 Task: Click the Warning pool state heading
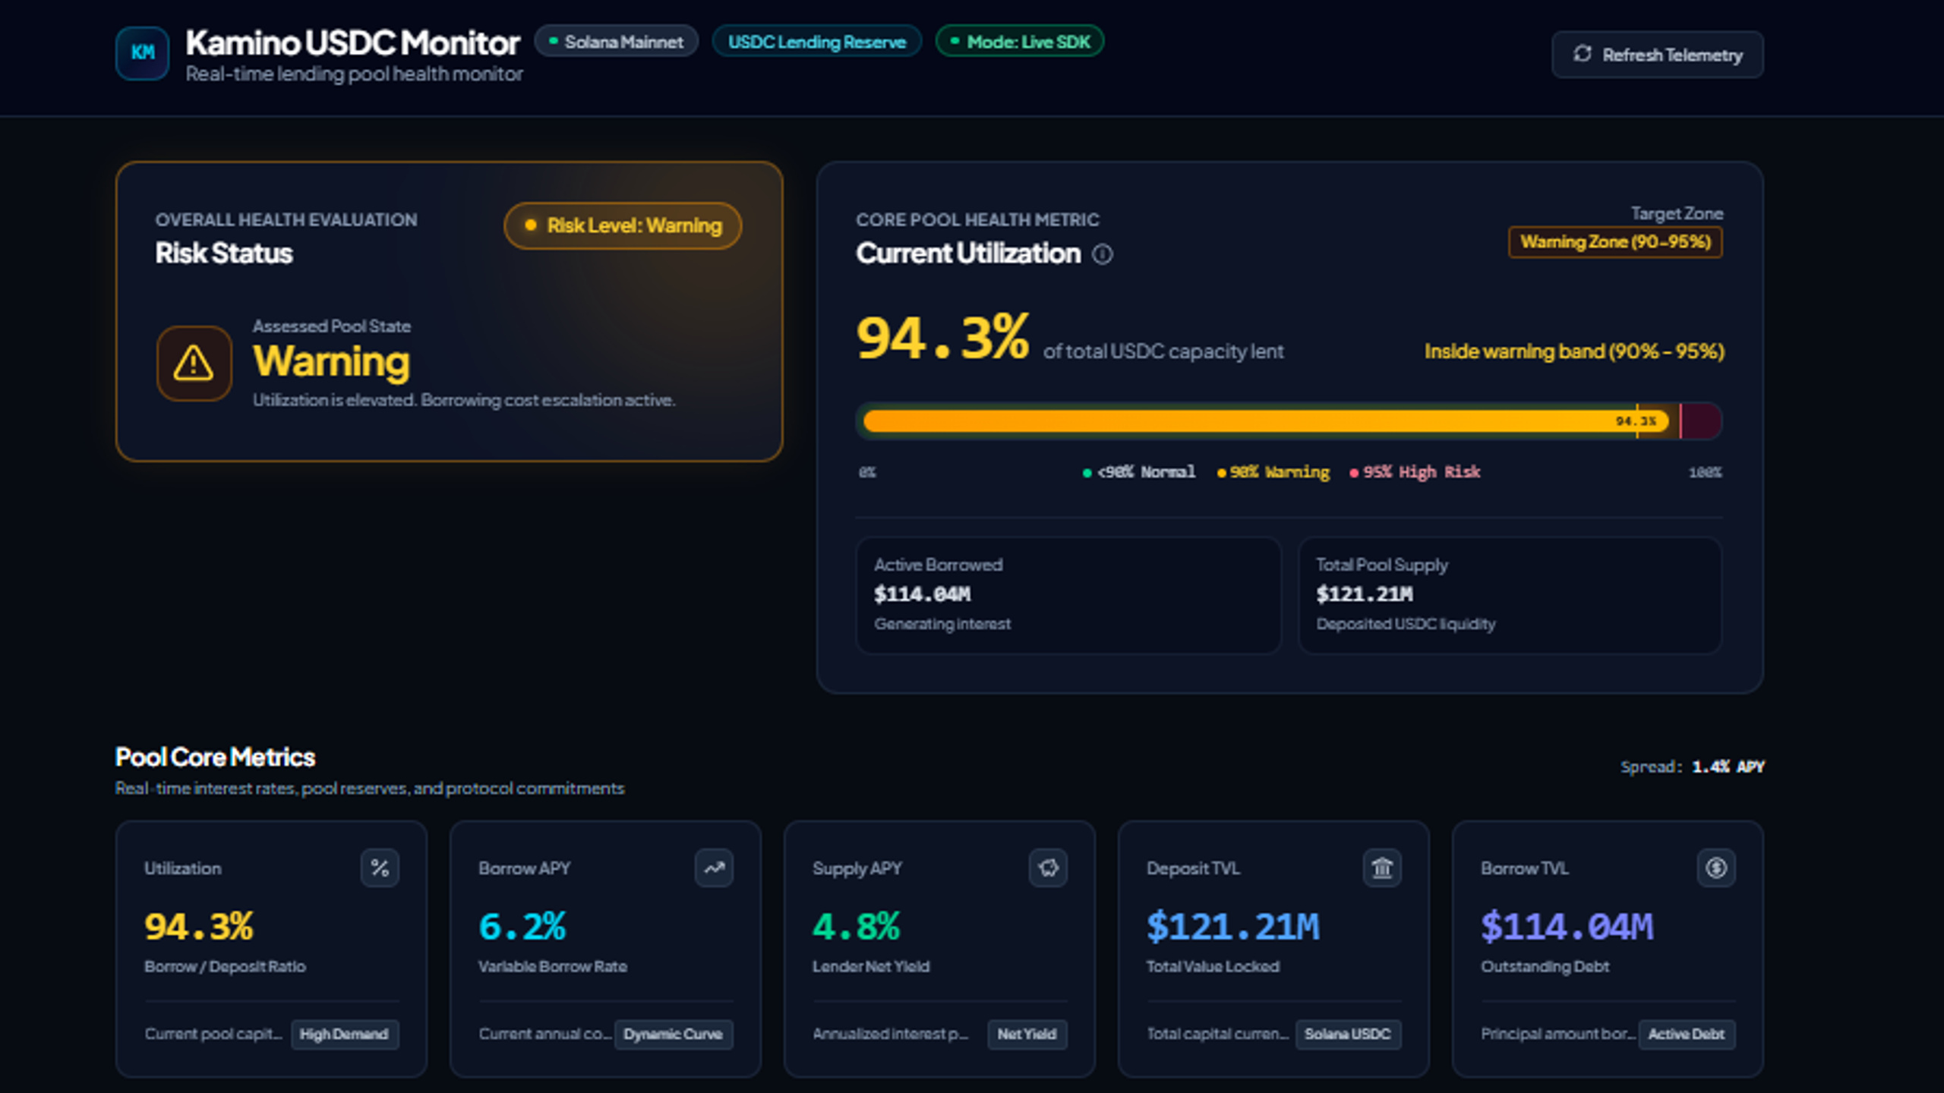point(331,361)
